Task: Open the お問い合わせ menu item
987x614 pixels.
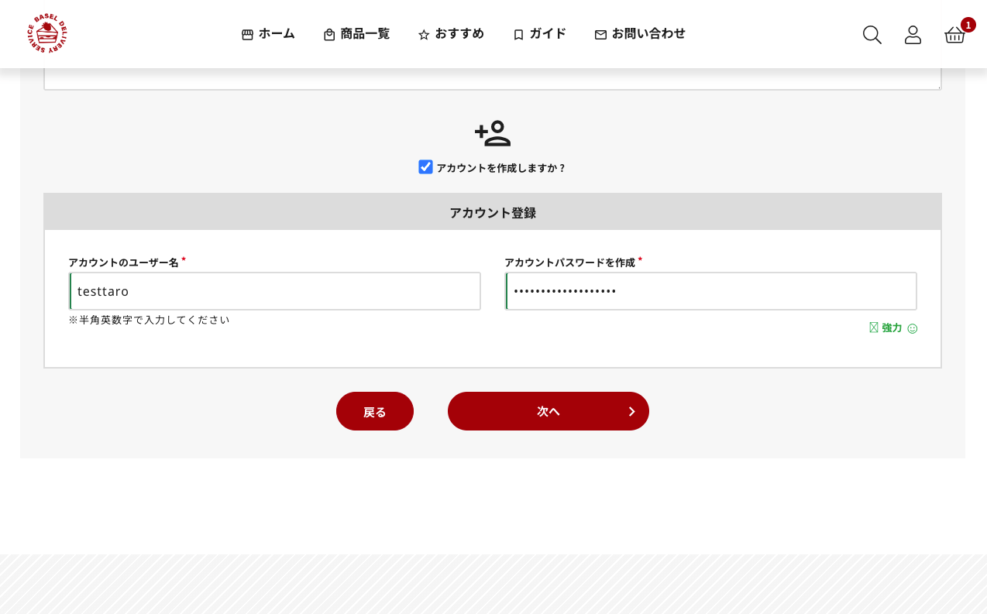Action: point(640,34)
